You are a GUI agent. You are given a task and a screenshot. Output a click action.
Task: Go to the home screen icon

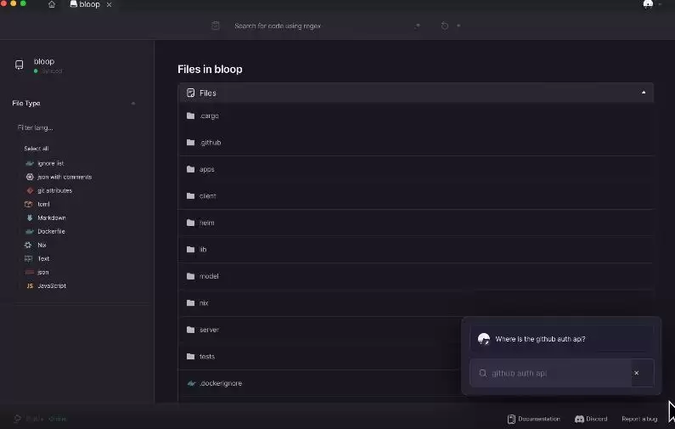pyautogui.click(x=52, y=4)
